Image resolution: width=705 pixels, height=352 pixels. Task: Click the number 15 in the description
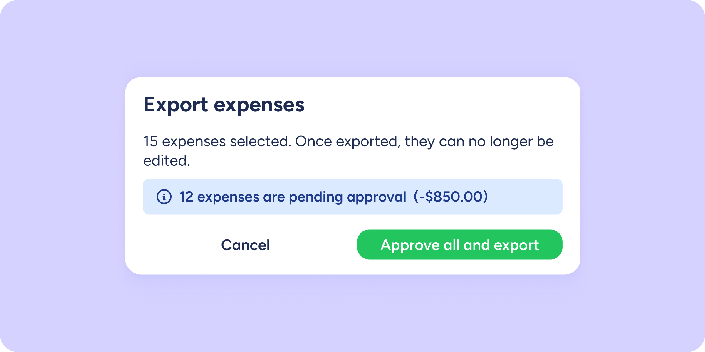coord(151,141)
